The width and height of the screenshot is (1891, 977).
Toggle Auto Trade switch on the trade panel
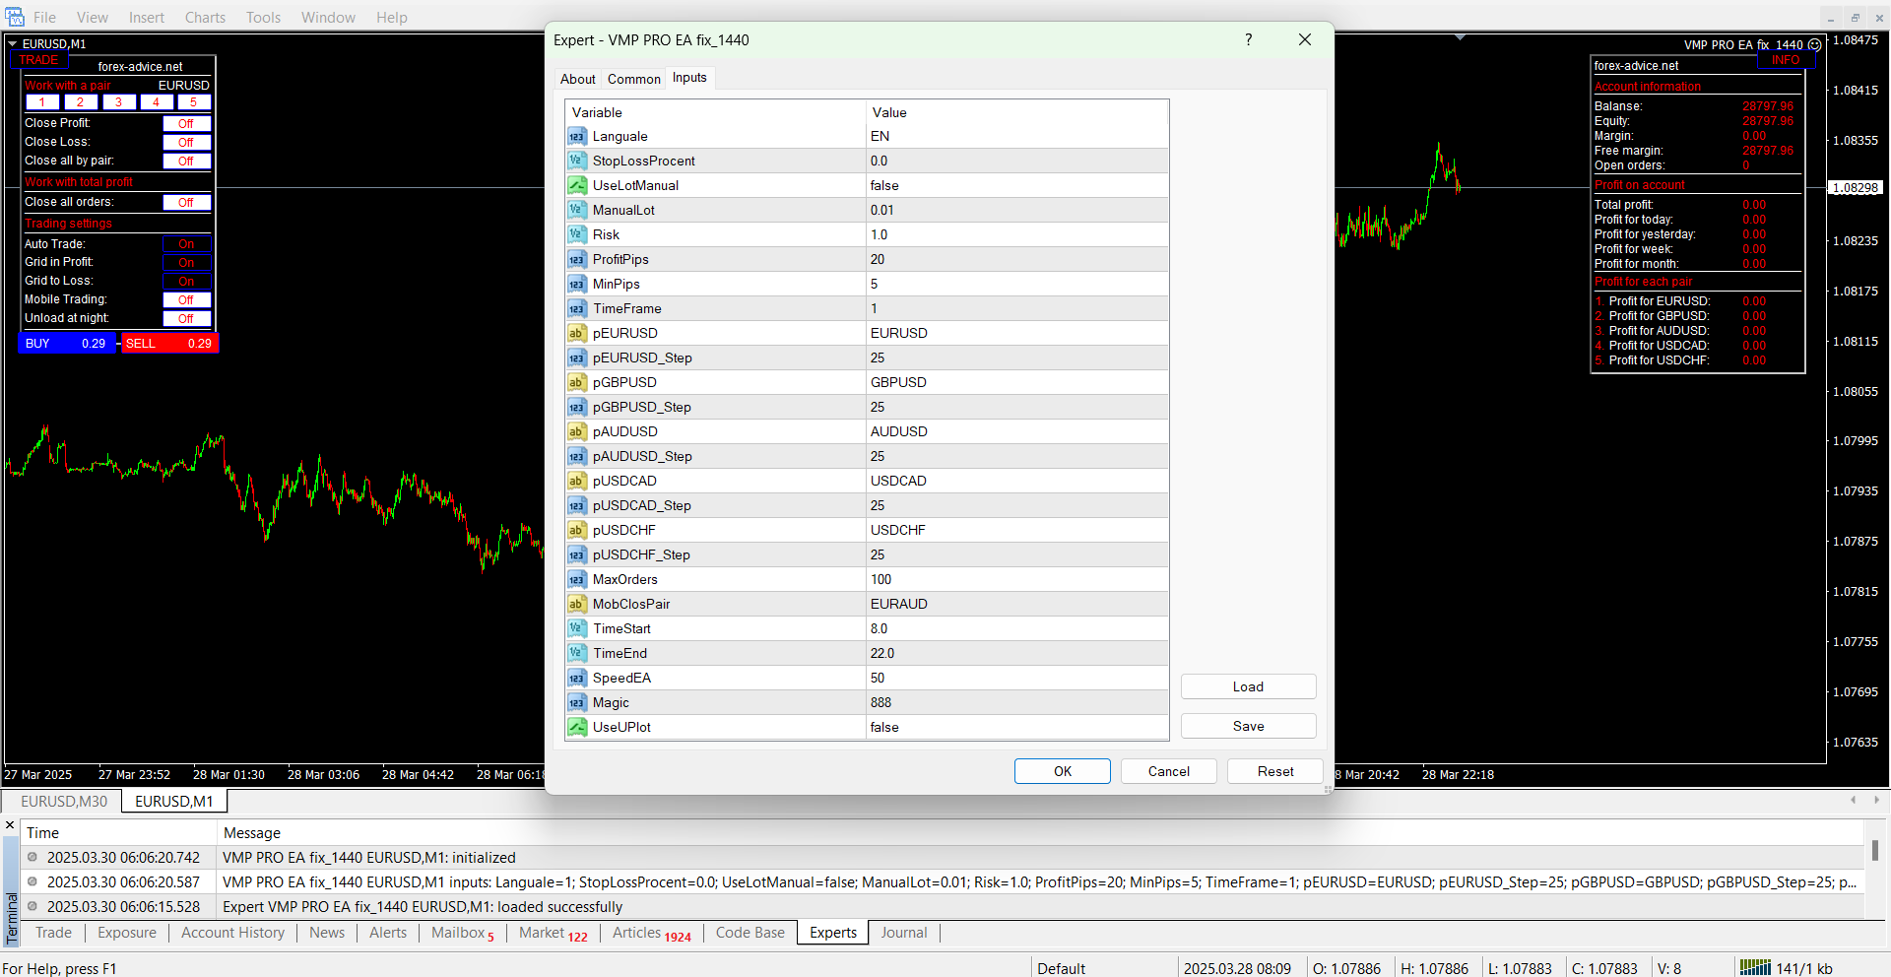pos(186,244)
